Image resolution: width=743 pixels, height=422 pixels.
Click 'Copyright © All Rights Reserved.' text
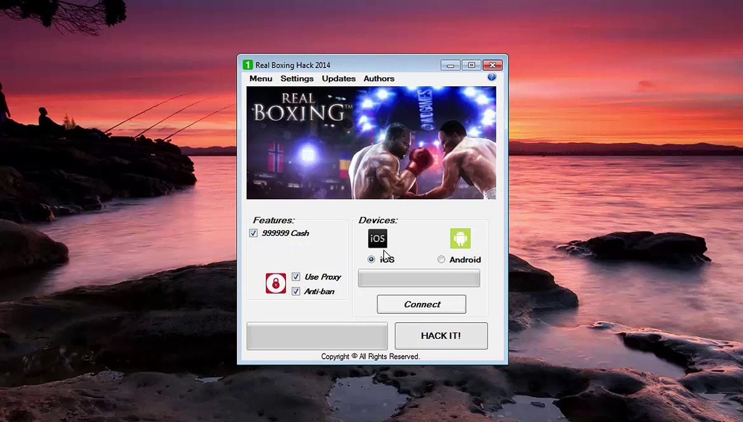click(370, 356)
